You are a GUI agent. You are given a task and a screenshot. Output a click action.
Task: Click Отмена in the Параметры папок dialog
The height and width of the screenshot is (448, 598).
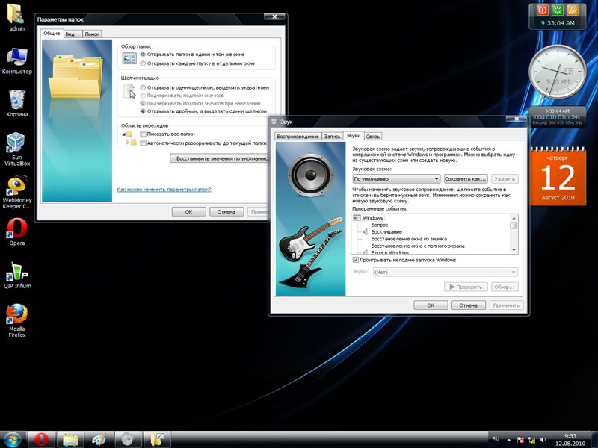[x=226, y=211]
